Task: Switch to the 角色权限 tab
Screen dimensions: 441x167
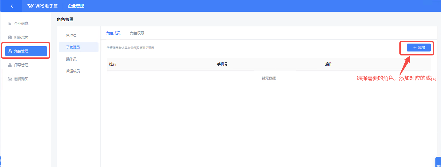Action: point(137,33)
